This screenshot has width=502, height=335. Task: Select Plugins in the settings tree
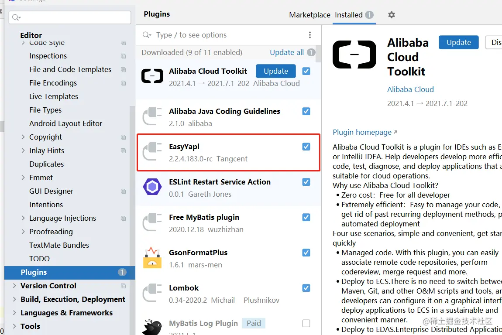(70, 272)
